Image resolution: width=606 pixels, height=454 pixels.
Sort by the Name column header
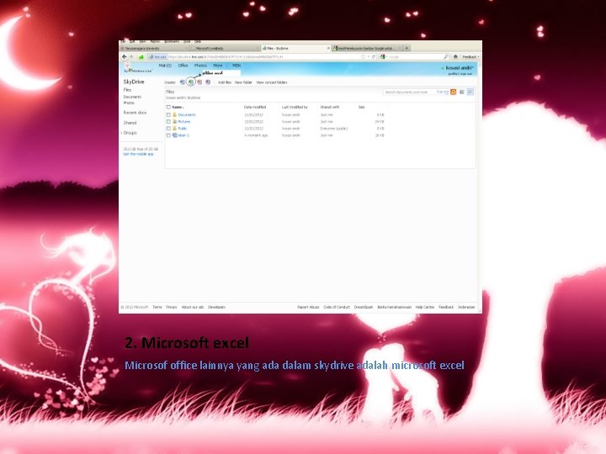point(177,107)
